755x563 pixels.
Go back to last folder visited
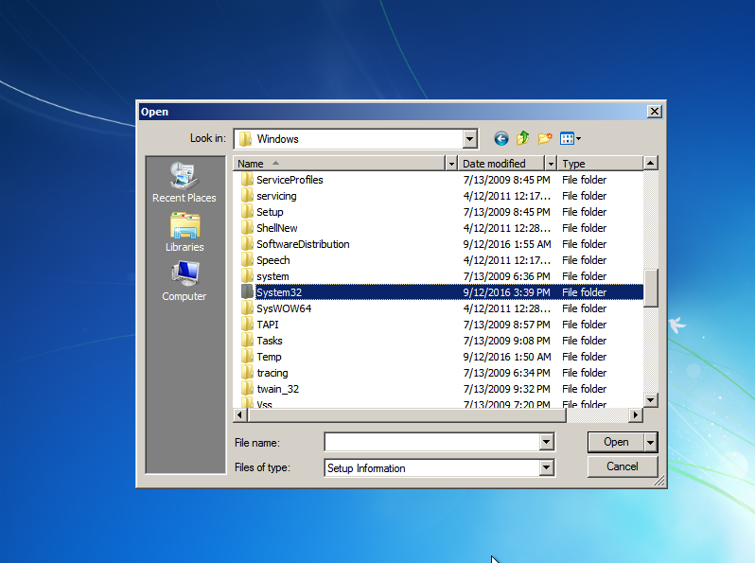(x=500, y=139)
